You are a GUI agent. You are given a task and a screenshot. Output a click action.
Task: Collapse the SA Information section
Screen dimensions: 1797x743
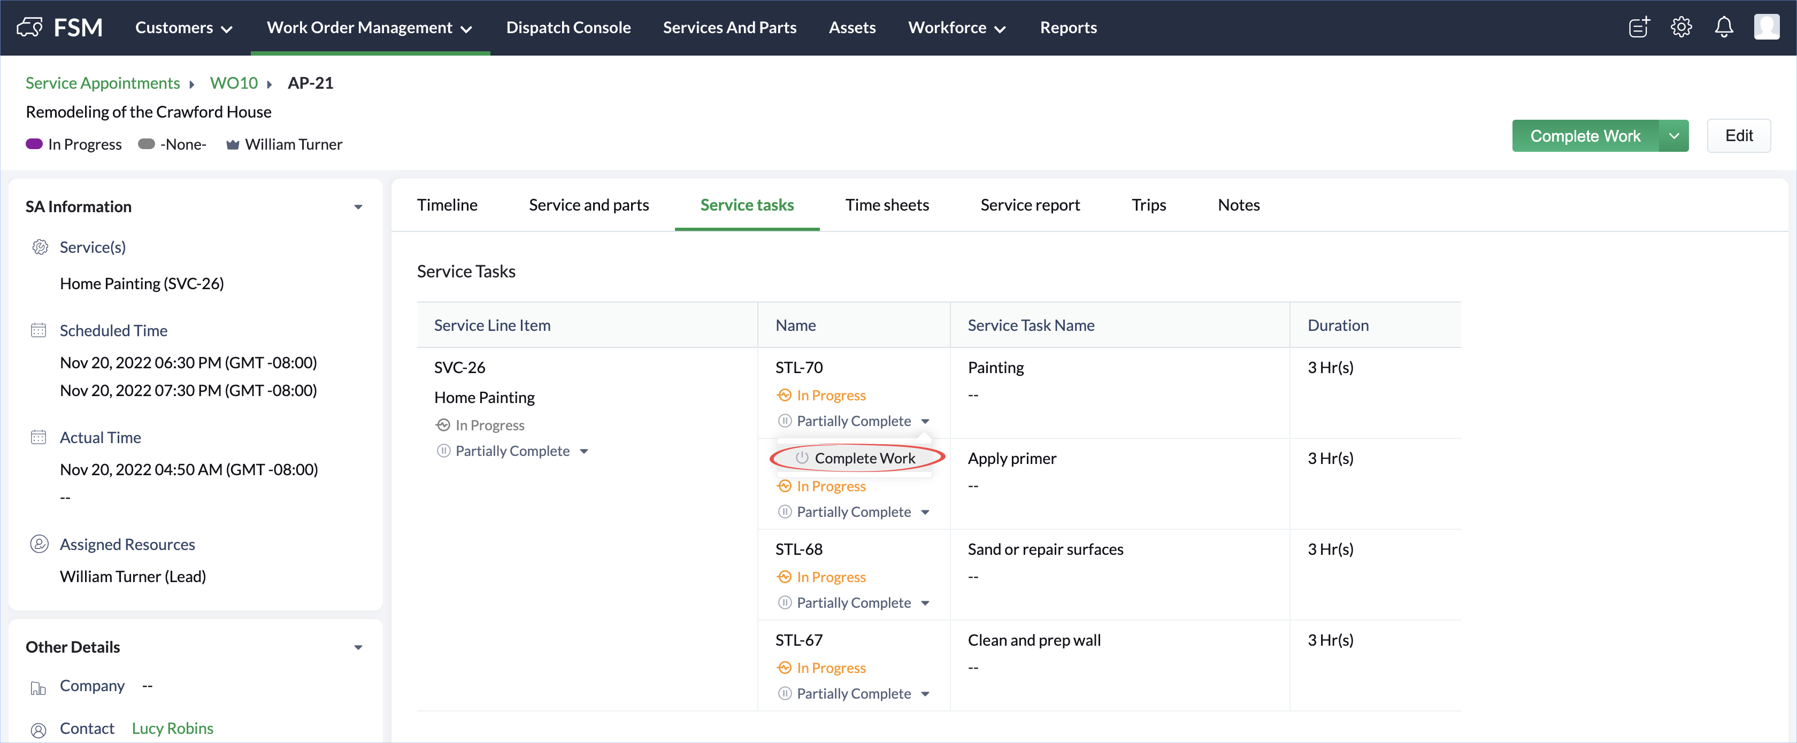click(x=358, y=207)
